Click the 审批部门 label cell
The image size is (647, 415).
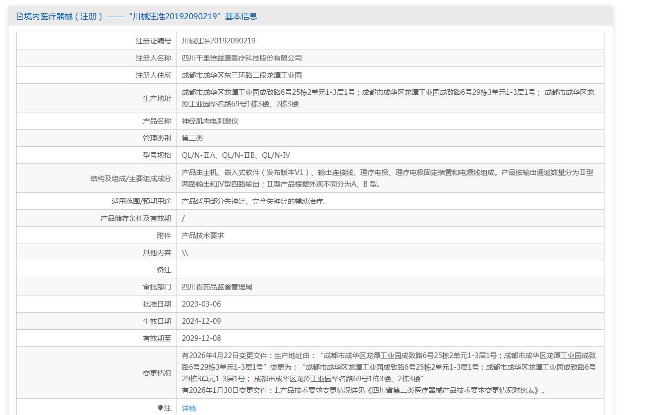96,287
